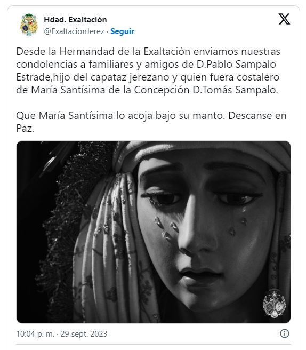Click the name "D.Tomás Sampalo" in the tweet

point(235,90)
